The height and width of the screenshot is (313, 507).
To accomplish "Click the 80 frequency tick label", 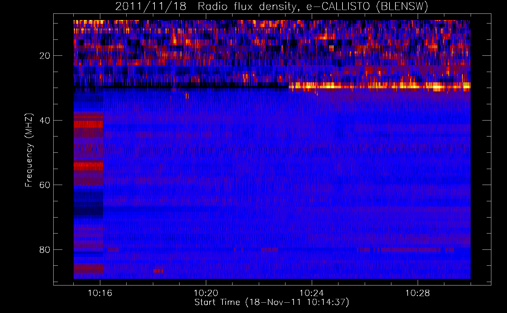I will (x=45, y=250).
